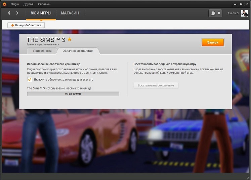Image resolution: width=251 pixels, height=180 pixels.
Task: Click the THE SIMS 3 title
Action: pyautogui.click(x=46, y=40)
